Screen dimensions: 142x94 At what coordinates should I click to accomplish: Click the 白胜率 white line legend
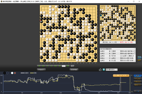(x=25, y=73)
